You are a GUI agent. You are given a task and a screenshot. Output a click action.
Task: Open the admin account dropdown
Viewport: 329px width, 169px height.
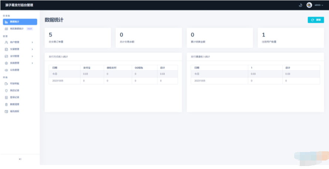coord(318,5)
